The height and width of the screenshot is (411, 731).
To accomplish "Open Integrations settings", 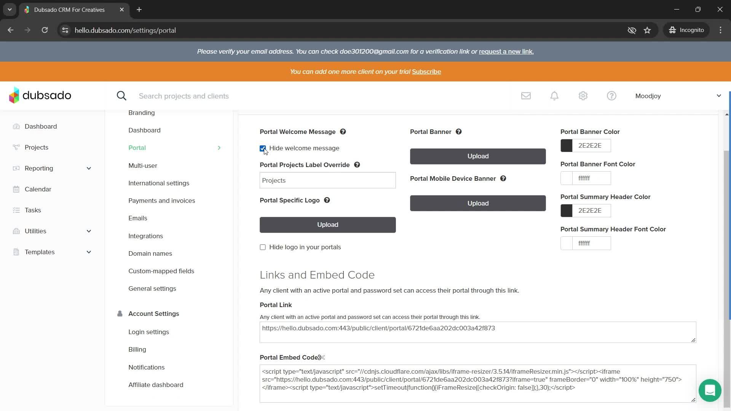I will [145, 236].
